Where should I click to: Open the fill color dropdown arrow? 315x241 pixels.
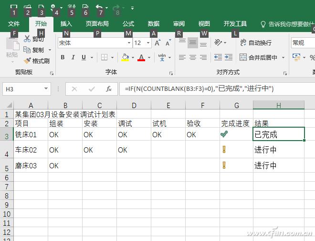[x=133, y=57]
